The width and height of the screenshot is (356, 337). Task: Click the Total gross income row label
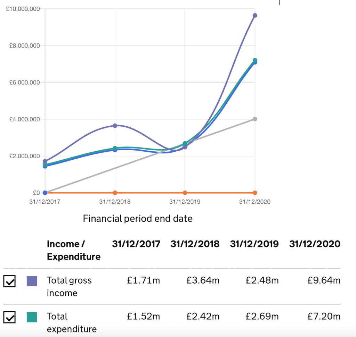tap(69, 287)
